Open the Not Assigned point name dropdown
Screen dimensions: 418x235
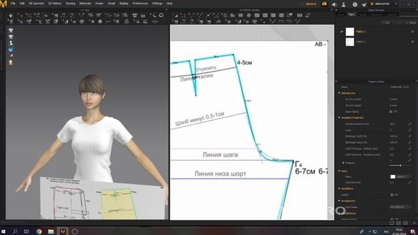[x=400, y=207]
